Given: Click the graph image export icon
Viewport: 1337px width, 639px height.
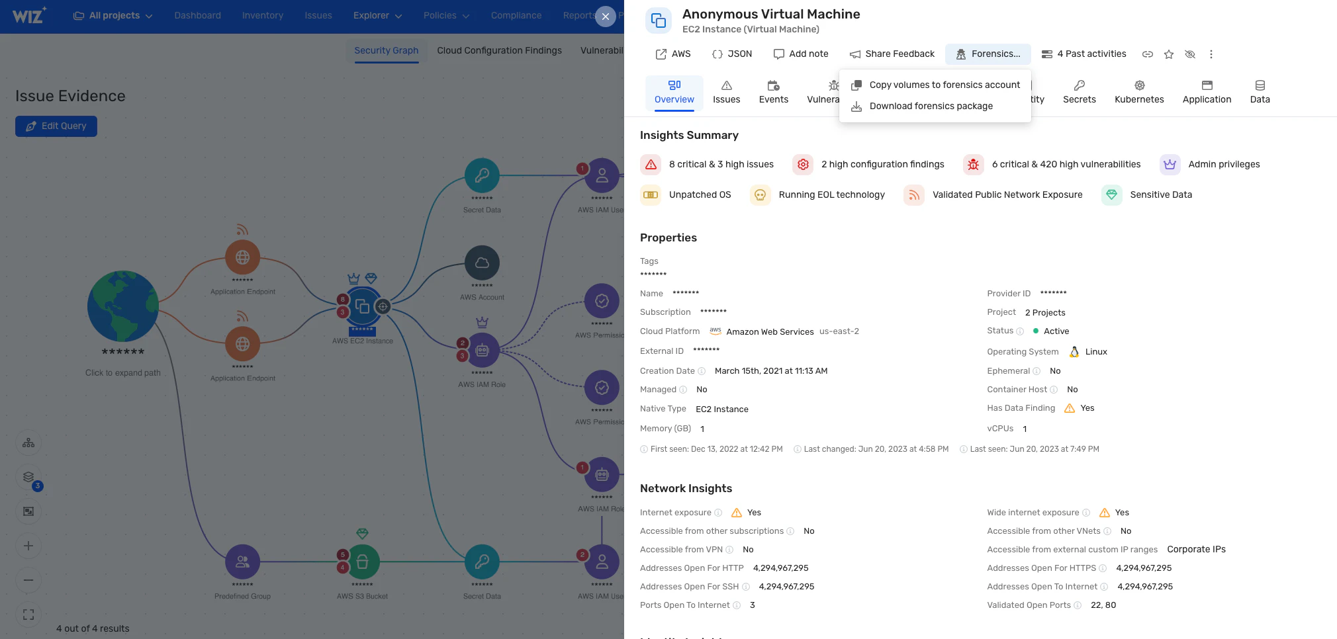Looking at the screenshot, I should [x=28, y=512].
